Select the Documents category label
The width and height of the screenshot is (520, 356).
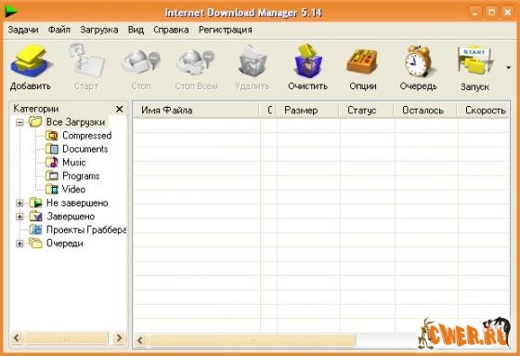(85, 149)
